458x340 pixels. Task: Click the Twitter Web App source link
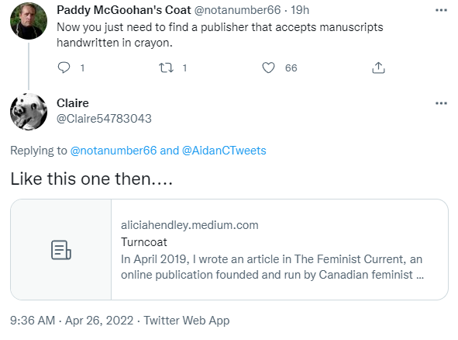click(186, 321)
